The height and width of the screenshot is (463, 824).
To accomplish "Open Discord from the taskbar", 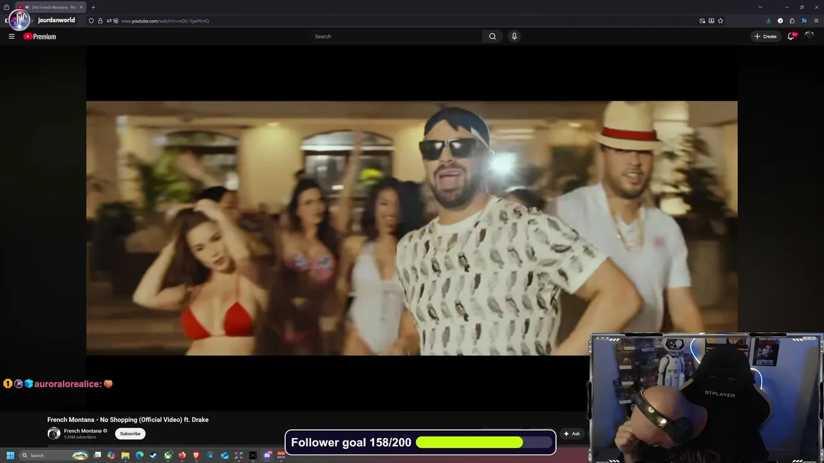I will [267, 455].
